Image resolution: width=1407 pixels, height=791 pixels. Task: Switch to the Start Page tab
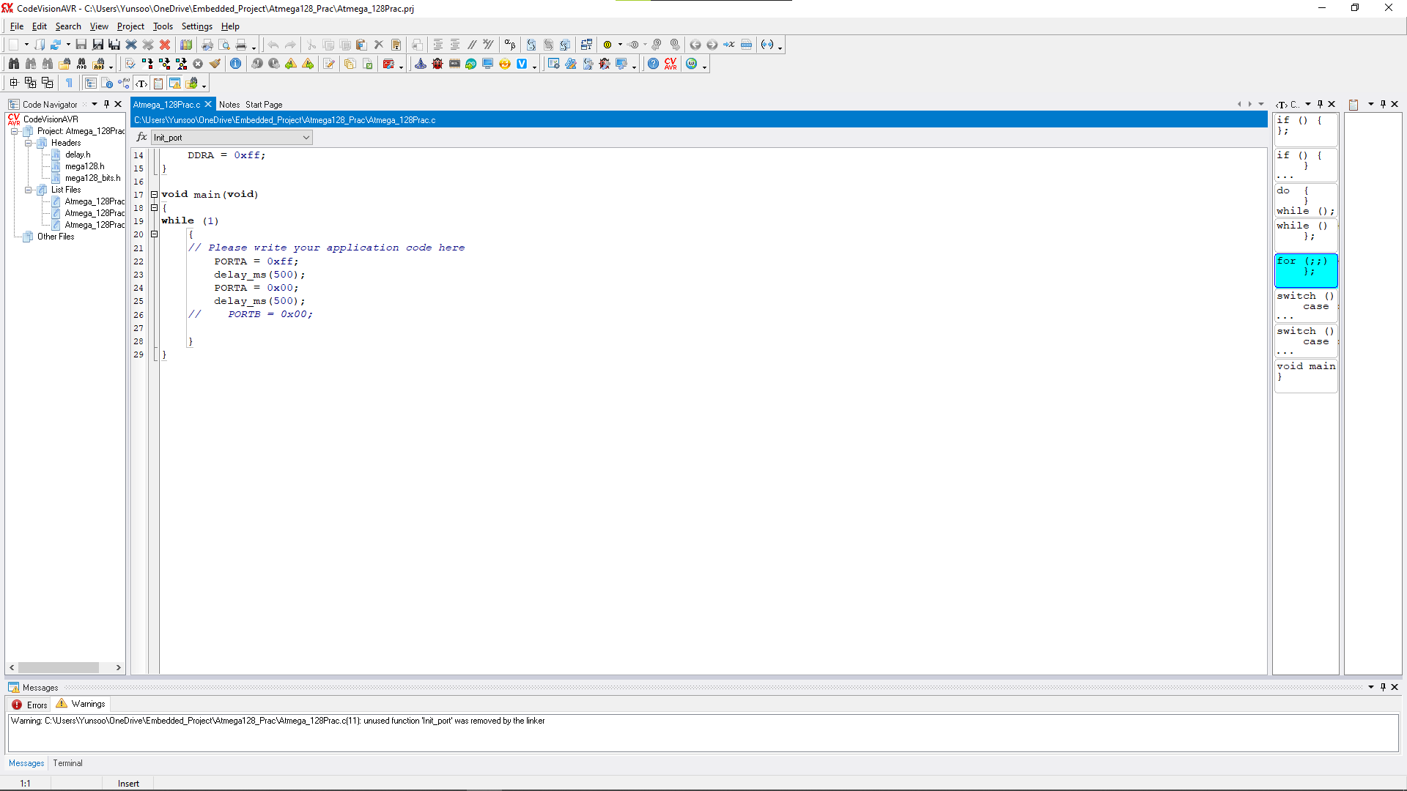coord(264,105)
